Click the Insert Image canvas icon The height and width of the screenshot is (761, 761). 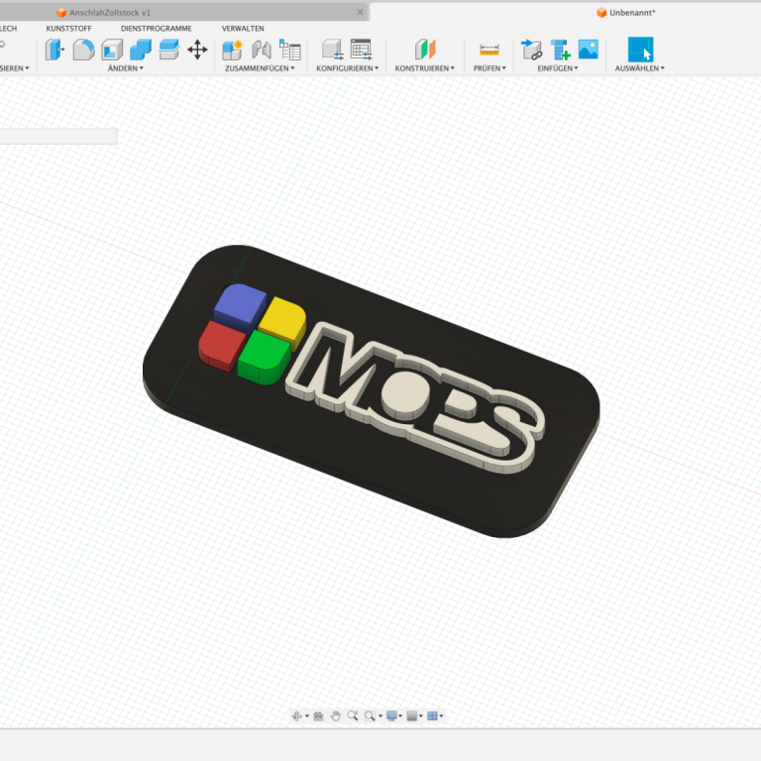[589, 50]
